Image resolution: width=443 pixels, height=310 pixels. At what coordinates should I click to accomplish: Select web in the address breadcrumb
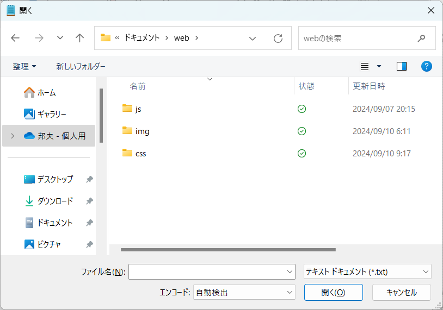click(x=181, y=38)
